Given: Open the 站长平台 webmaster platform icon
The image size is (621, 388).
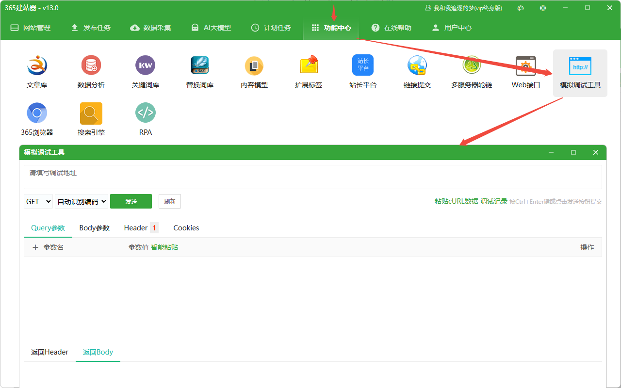Looking at the screenshot, I should point(363,72).
